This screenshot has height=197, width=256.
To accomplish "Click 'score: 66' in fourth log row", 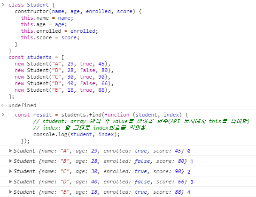I will pyautogui.click(x=170, y=182).
